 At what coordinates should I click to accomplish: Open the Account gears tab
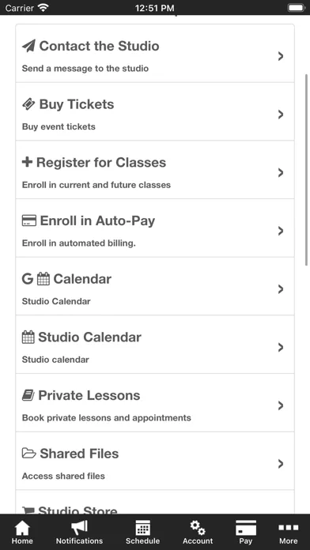click(x=198, y=532)
